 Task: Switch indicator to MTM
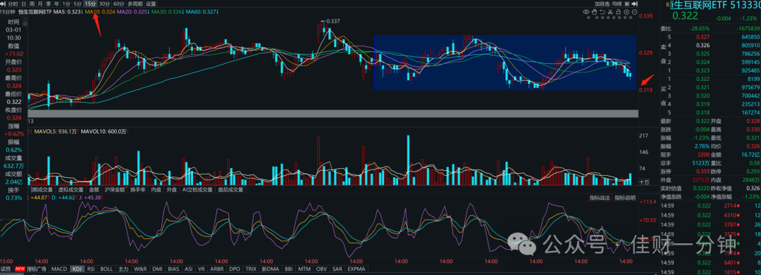pyautogui.click(x=304, y=269)
